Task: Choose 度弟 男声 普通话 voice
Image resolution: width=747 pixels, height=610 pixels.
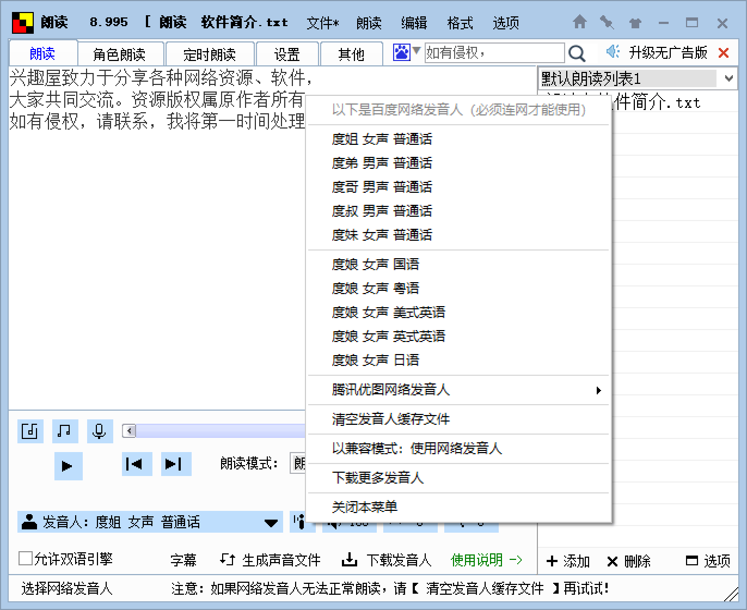Action: pos(458,163)
